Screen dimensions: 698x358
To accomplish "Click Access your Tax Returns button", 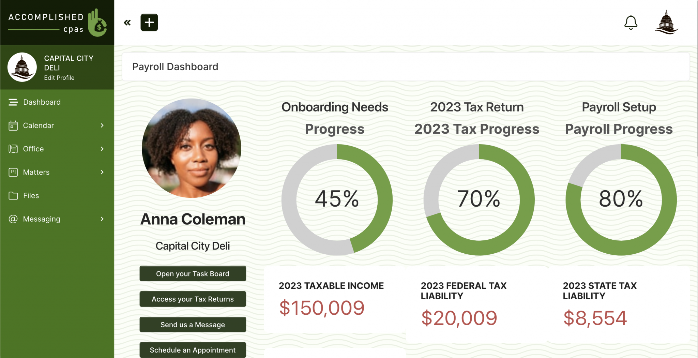I will [193, 299].
